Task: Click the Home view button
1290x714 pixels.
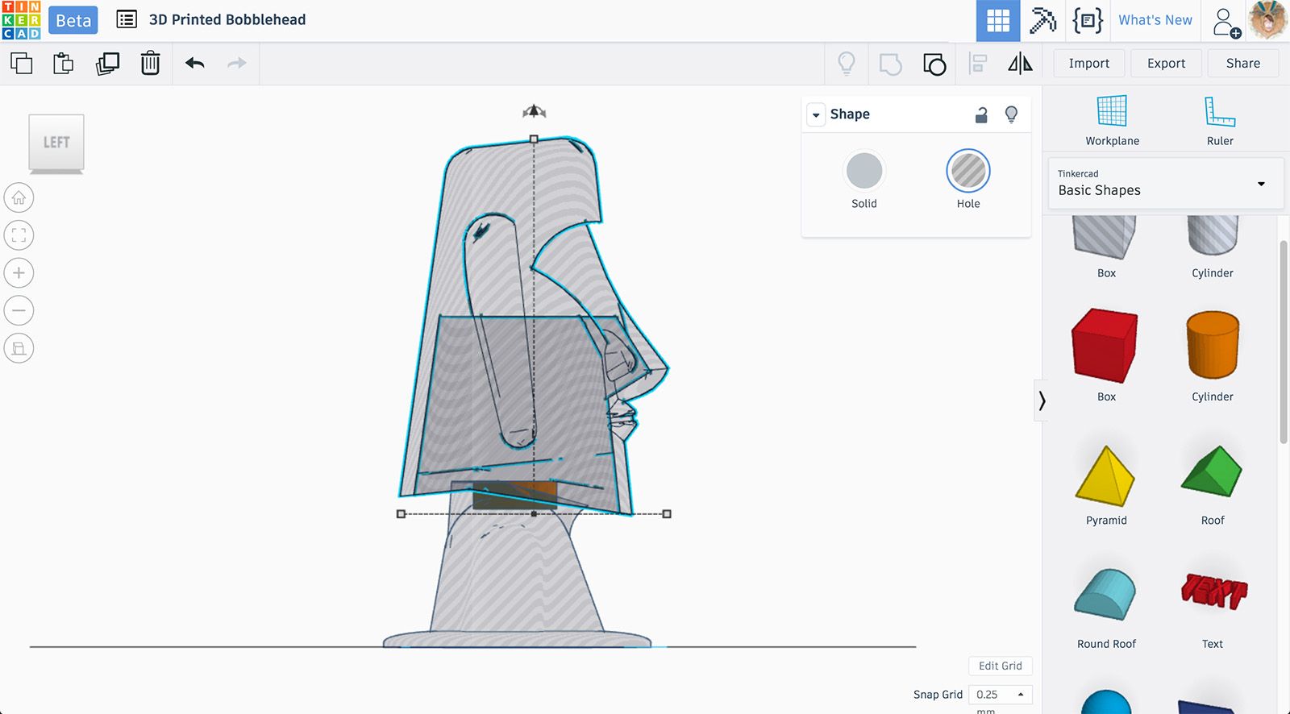Action: (x=19, y=197)
